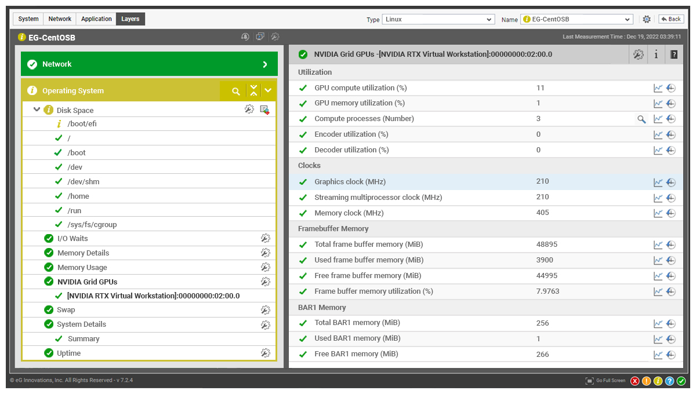Screen dimensions: 696x394
Task: Search within the Operating System layer
Action: 236,91
